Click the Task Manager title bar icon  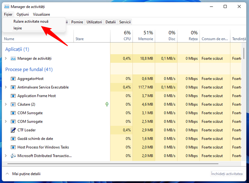(7, 7)
